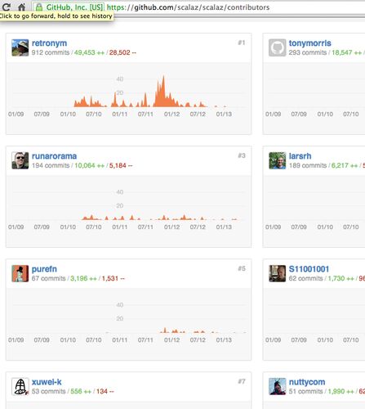Click purefn's 1,531 -- deletions count
The image size is (365, 409).
click(114, 278)
